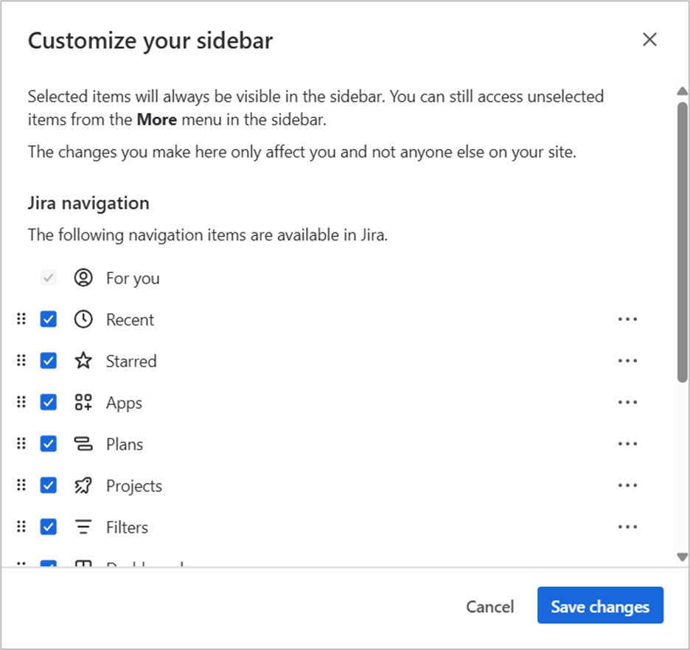This screenshot has height=650, width=690.
Task: Uncheck the Recent checkbox
Action: (49, 319)
